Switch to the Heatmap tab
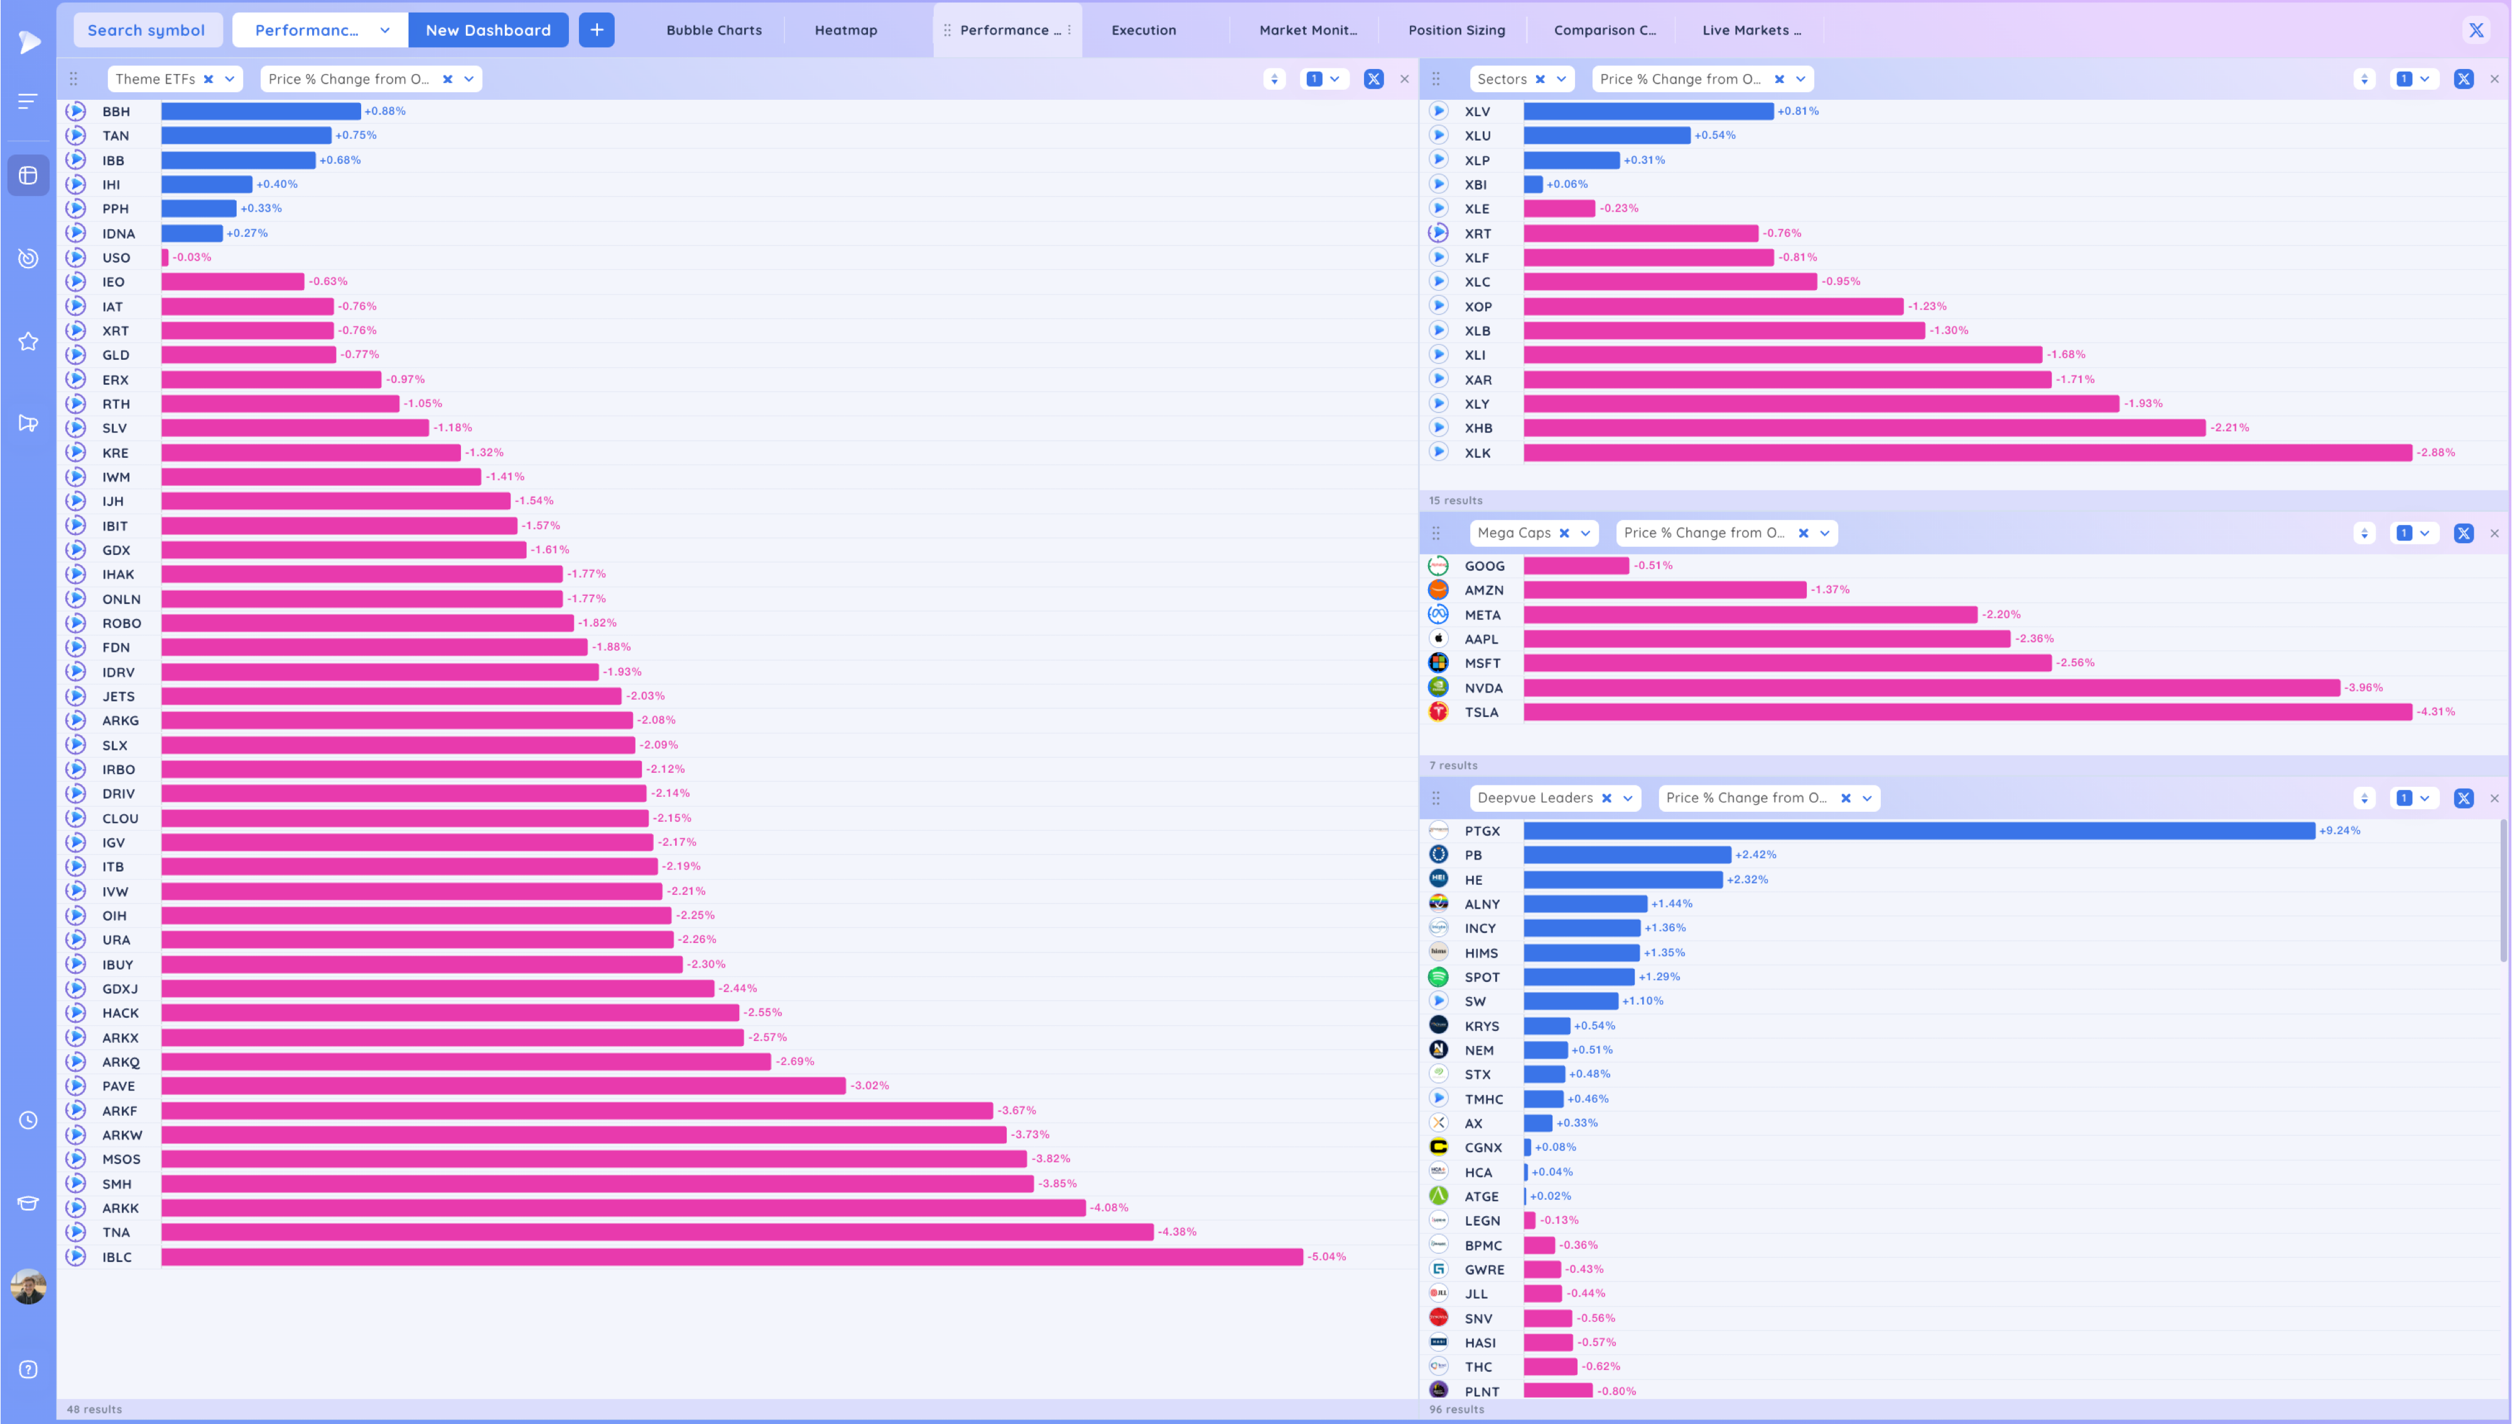Screen dimensions: 2512x1424 (845, 30)
